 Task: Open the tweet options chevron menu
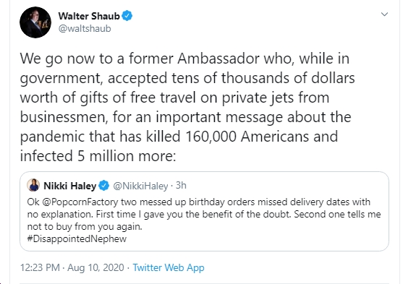[384, 14]
